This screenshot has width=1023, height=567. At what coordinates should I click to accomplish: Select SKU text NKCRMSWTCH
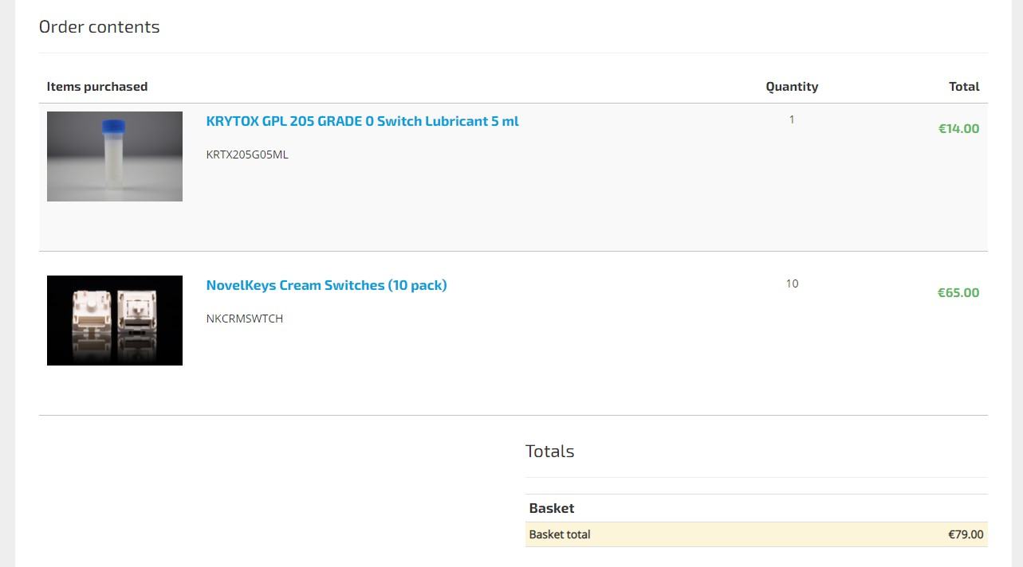pyautogui.click(x=245, y=319)
